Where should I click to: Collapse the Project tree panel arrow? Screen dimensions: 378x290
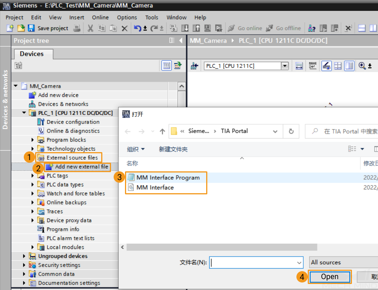click(x=181, y=40)
